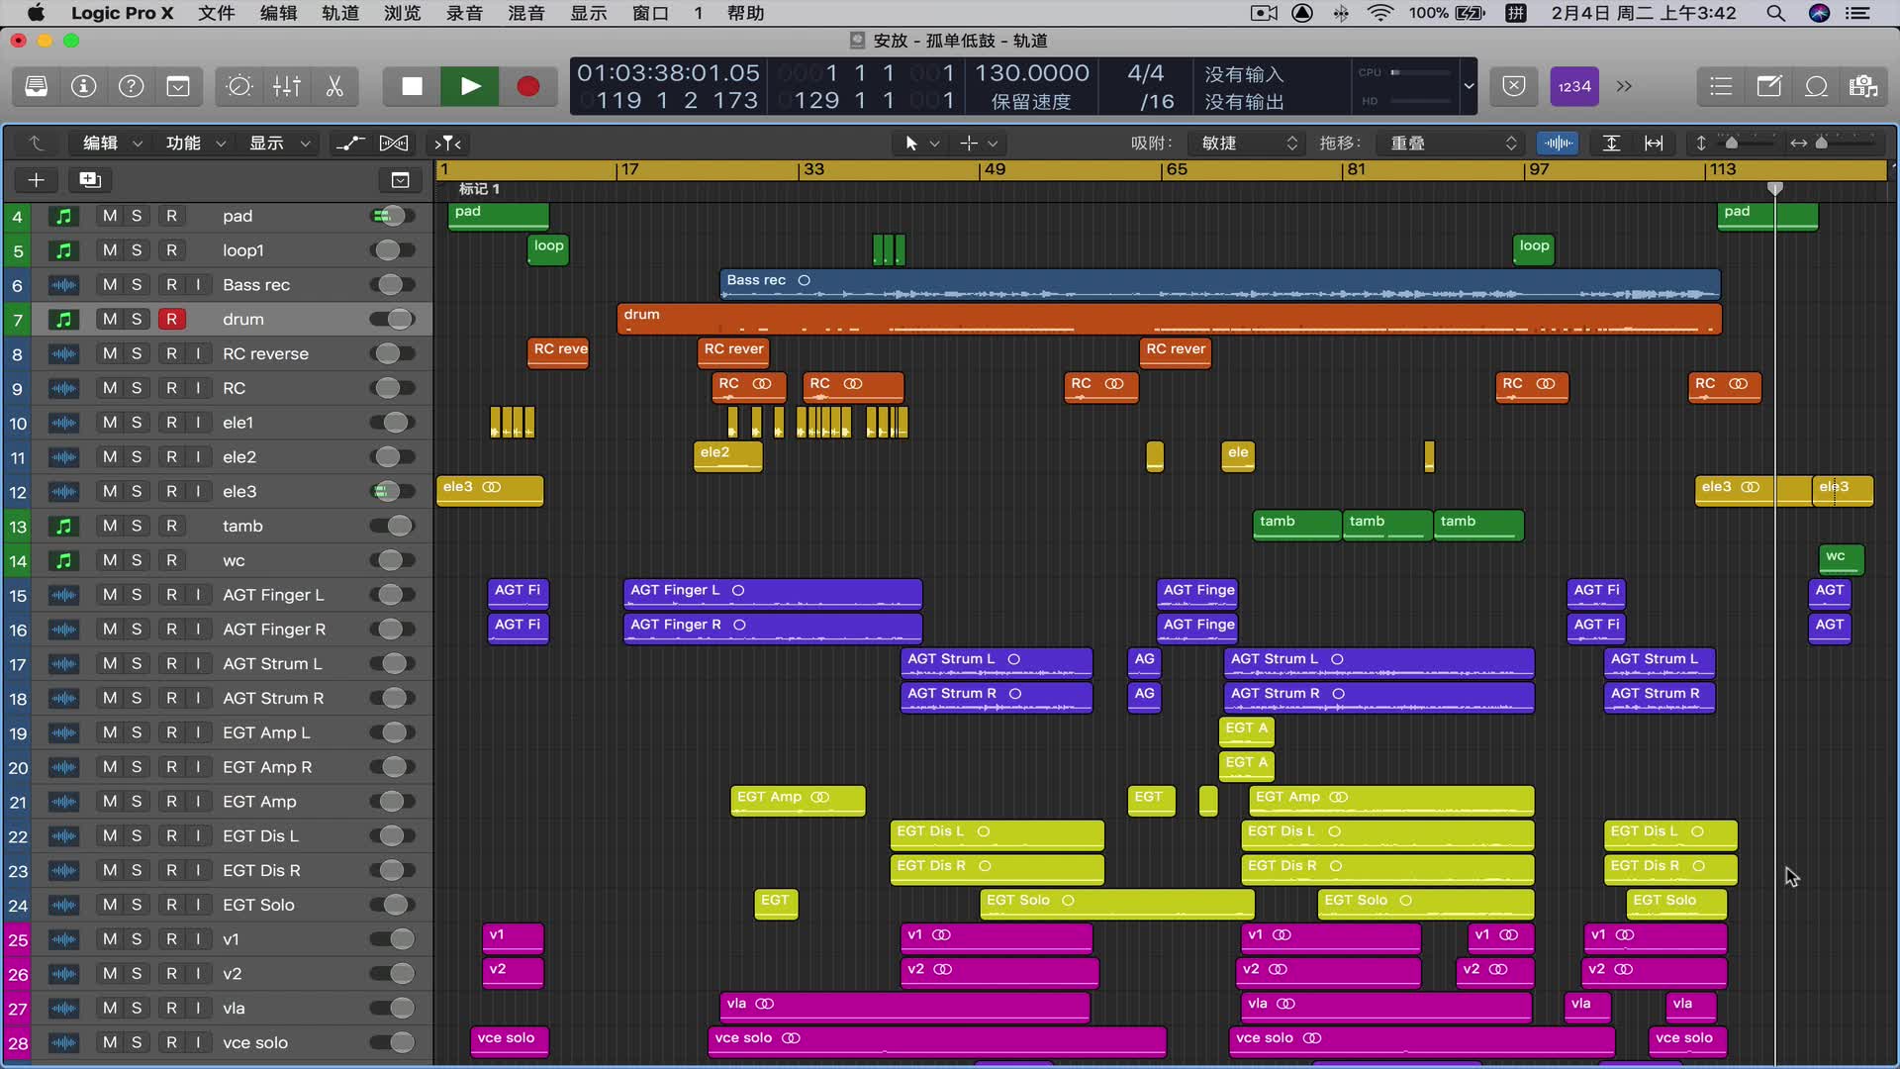The height and width of the screenshot is (1069, 1900).
Task: Toggle automation view icon in tracks toolbar
Action: point(350,143)
